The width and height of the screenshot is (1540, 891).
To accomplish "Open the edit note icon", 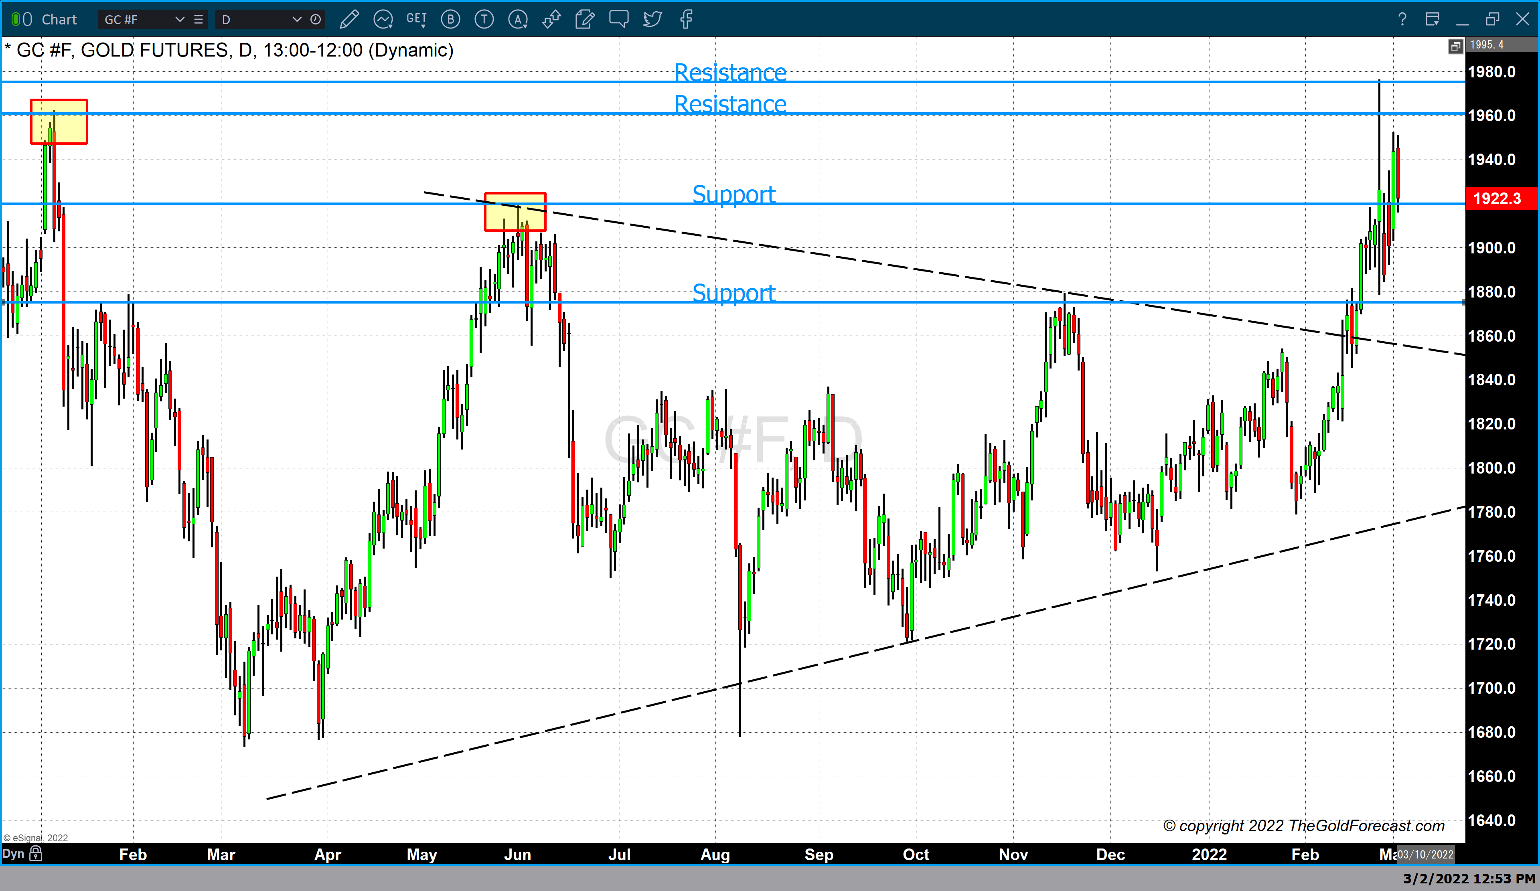I will tap(585, 20).
